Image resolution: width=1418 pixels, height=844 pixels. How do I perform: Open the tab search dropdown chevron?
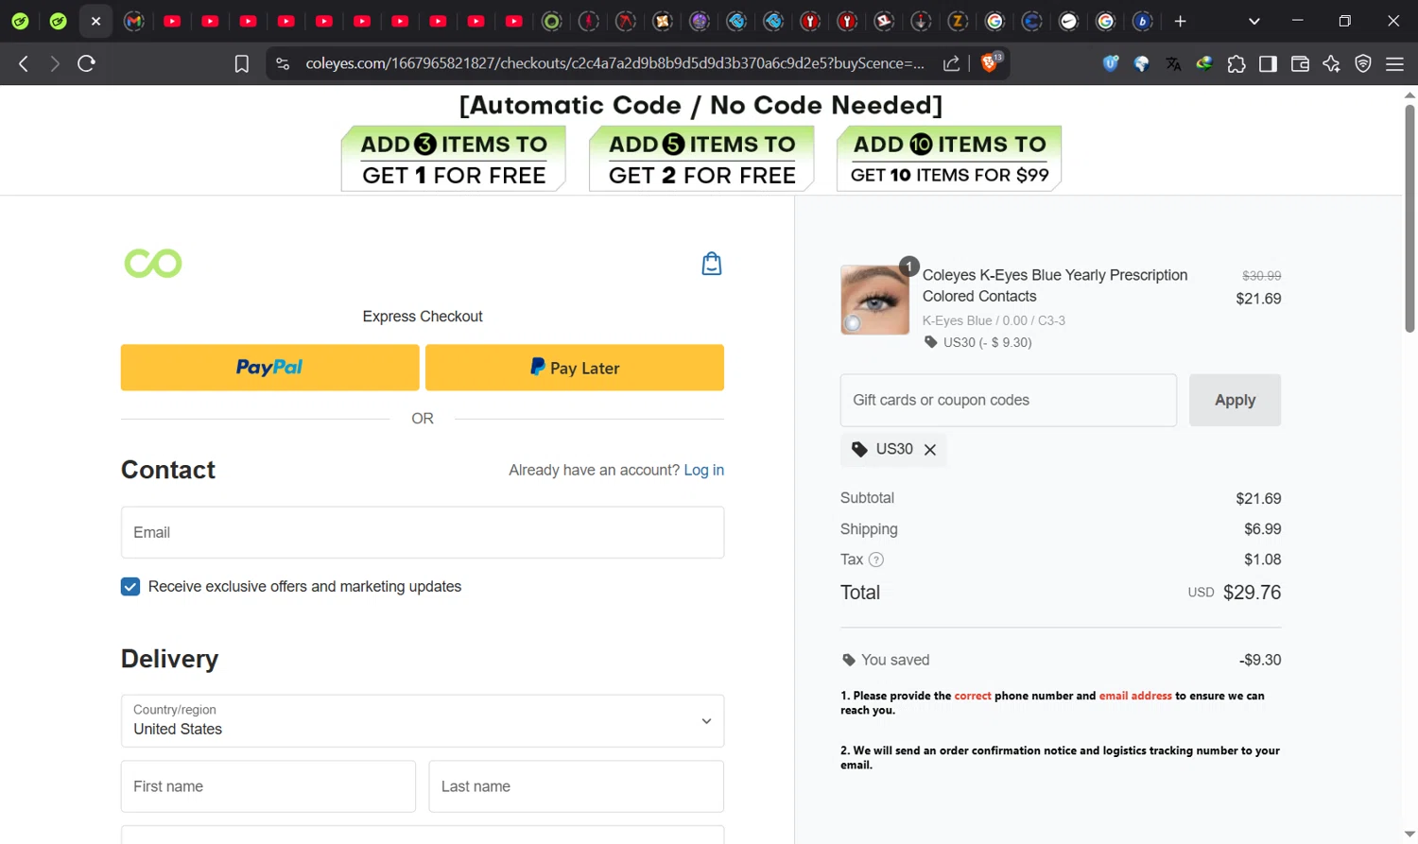click(x=1254, y=21)
